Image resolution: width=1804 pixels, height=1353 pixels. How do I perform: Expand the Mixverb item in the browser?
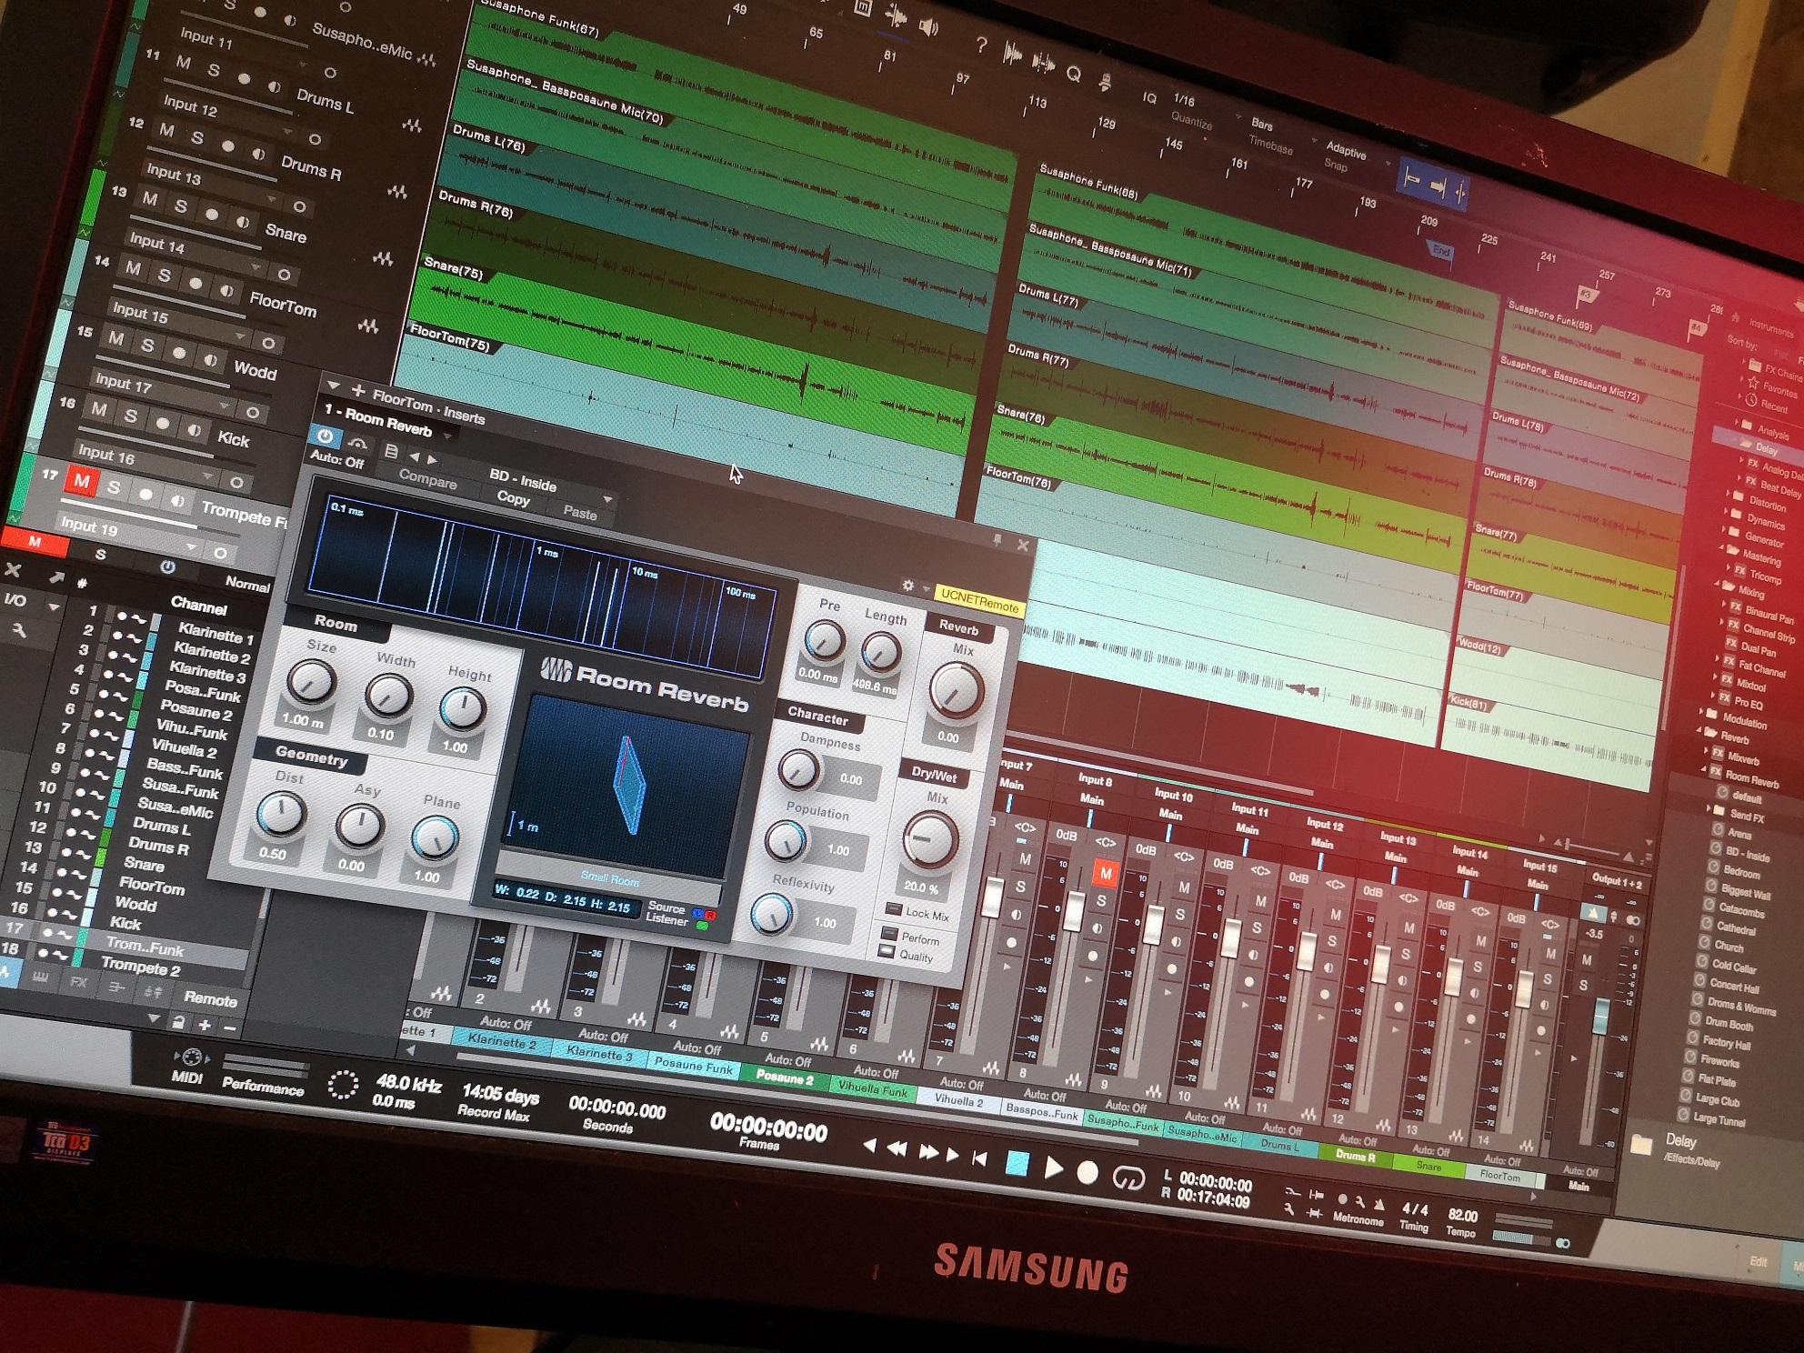(1707, 751)
